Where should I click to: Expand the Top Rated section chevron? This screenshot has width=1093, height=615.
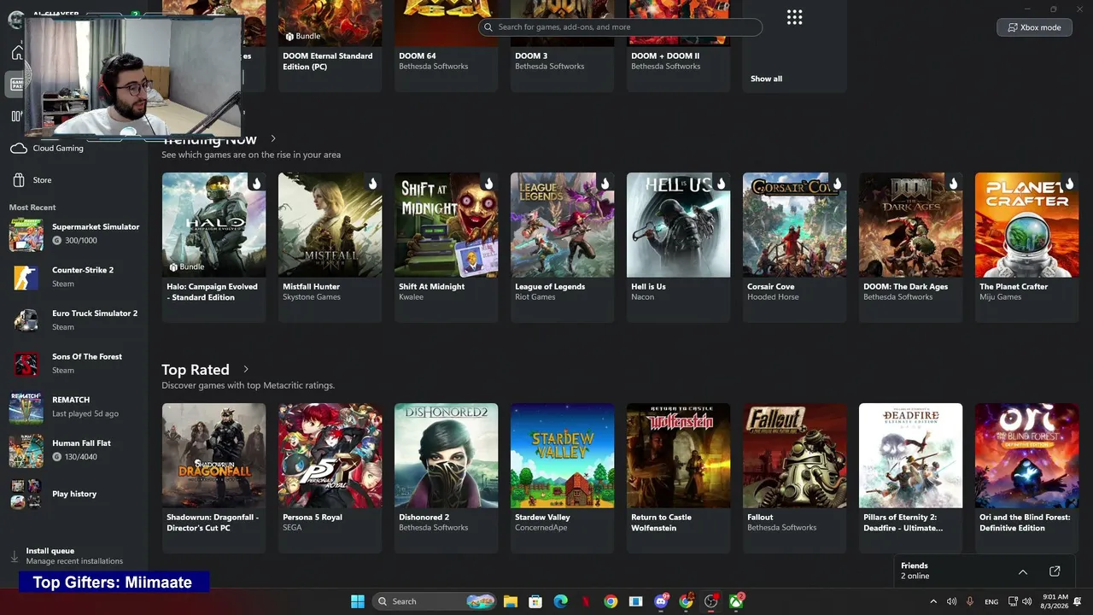[246, 369]
